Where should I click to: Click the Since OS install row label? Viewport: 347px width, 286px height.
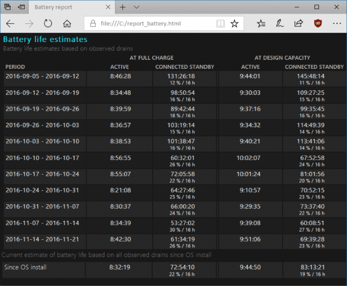click(25, 267)
